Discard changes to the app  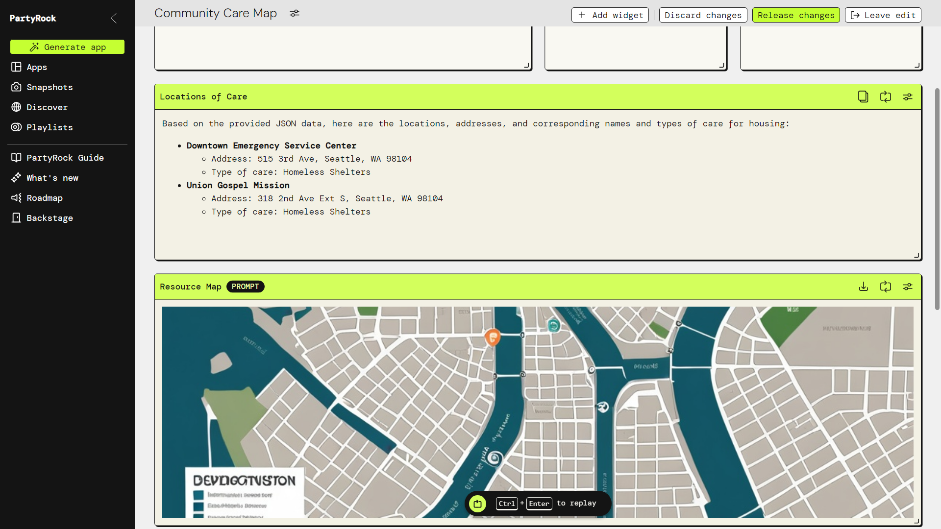tap(703, 15)
